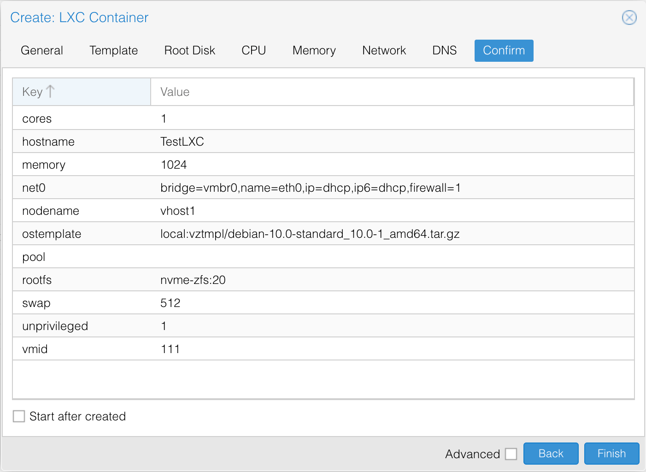The width and height of the screenshot is (646, 472).
Task: Click Finish to create the container
Action: point(612,454)
